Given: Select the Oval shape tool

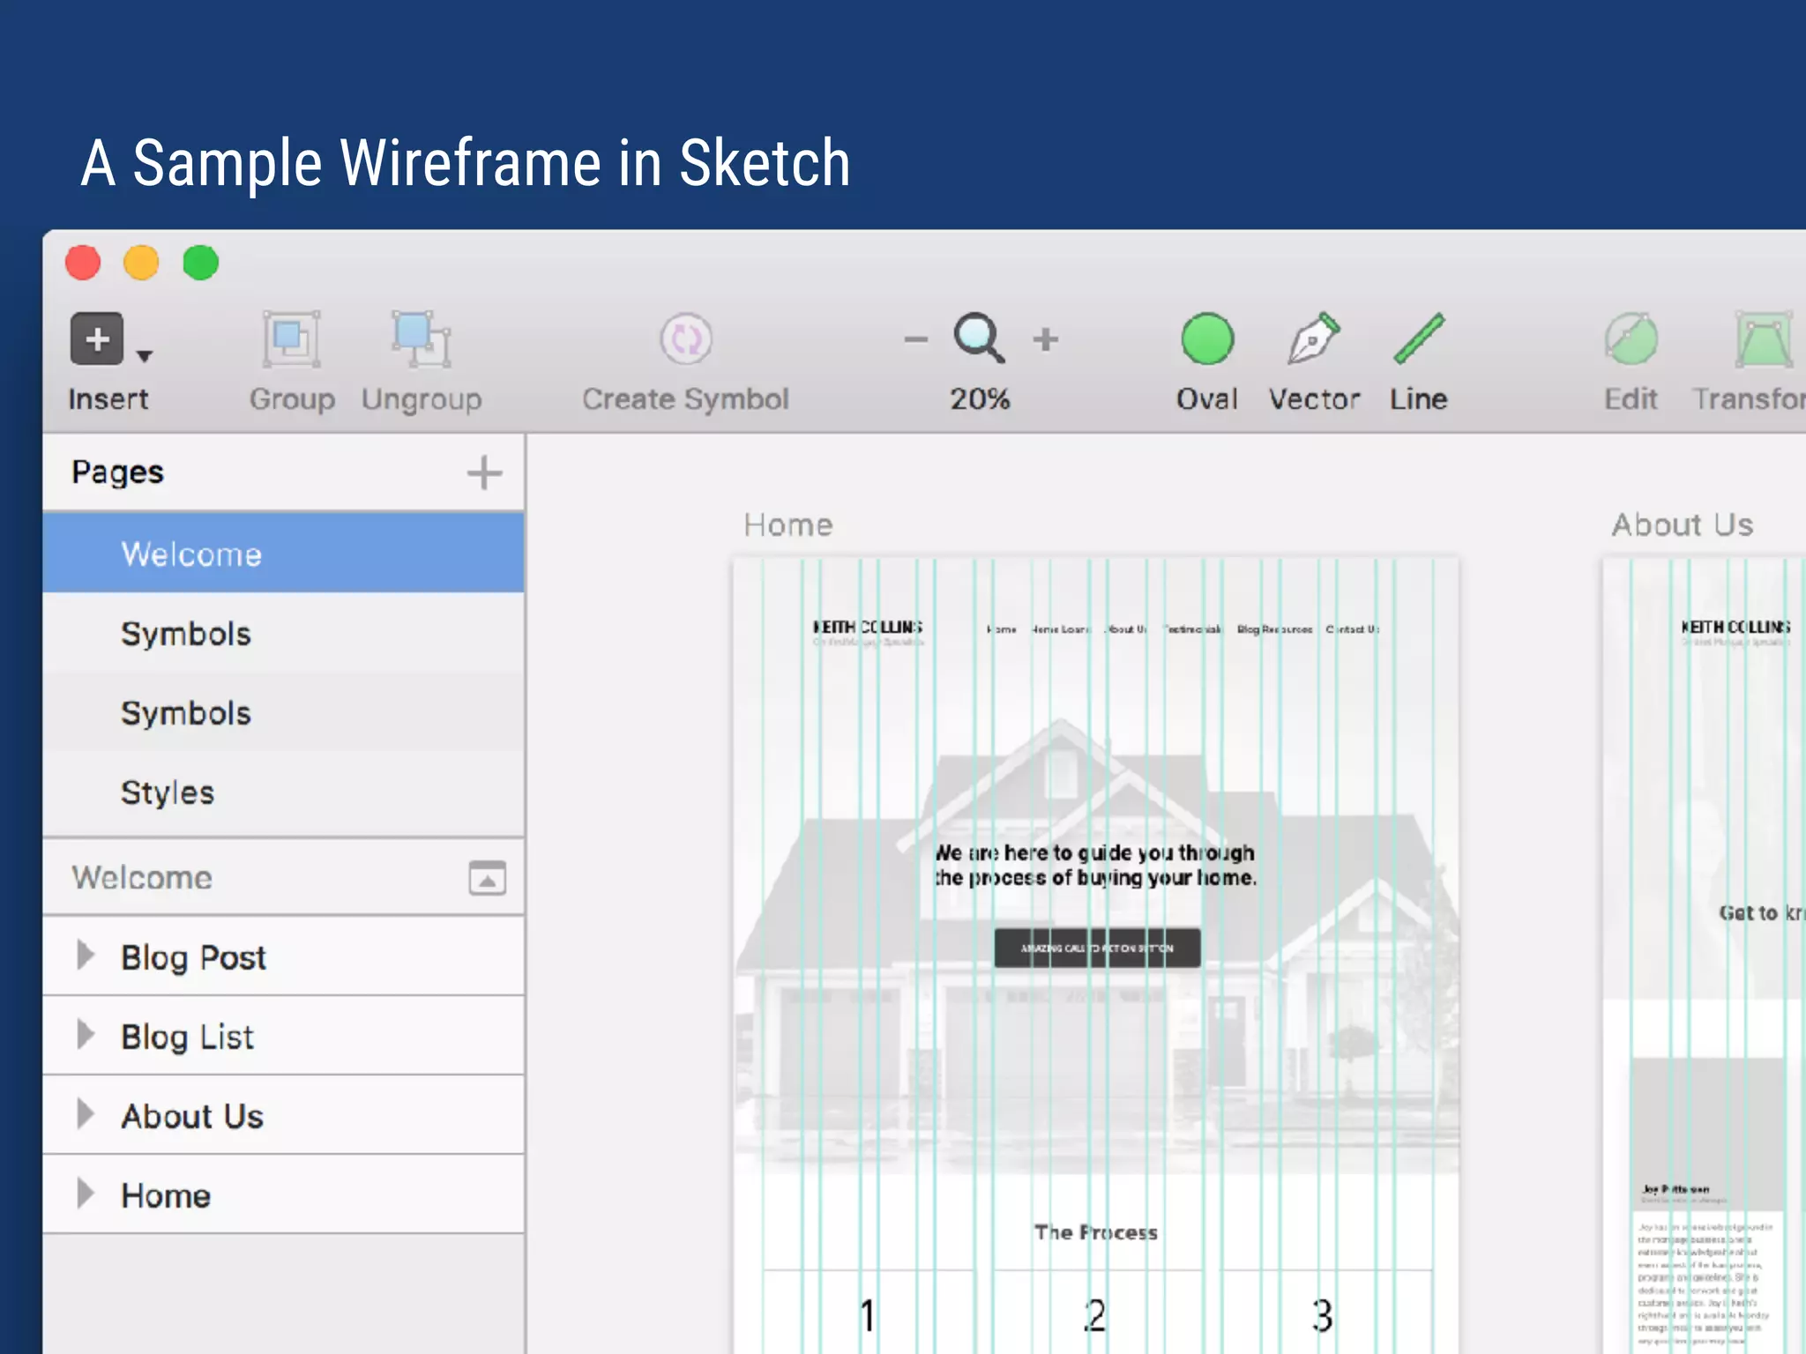Looking at the screenshot, I should pyautogui.click(x=1207, y=338).
